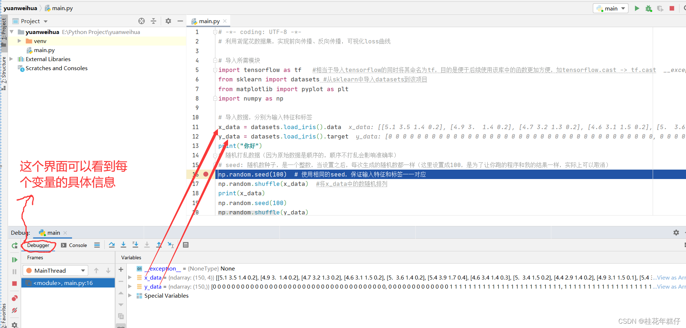The image size is (686, 328).
Task: View y_data as Array link
Action: coord(672,287)
